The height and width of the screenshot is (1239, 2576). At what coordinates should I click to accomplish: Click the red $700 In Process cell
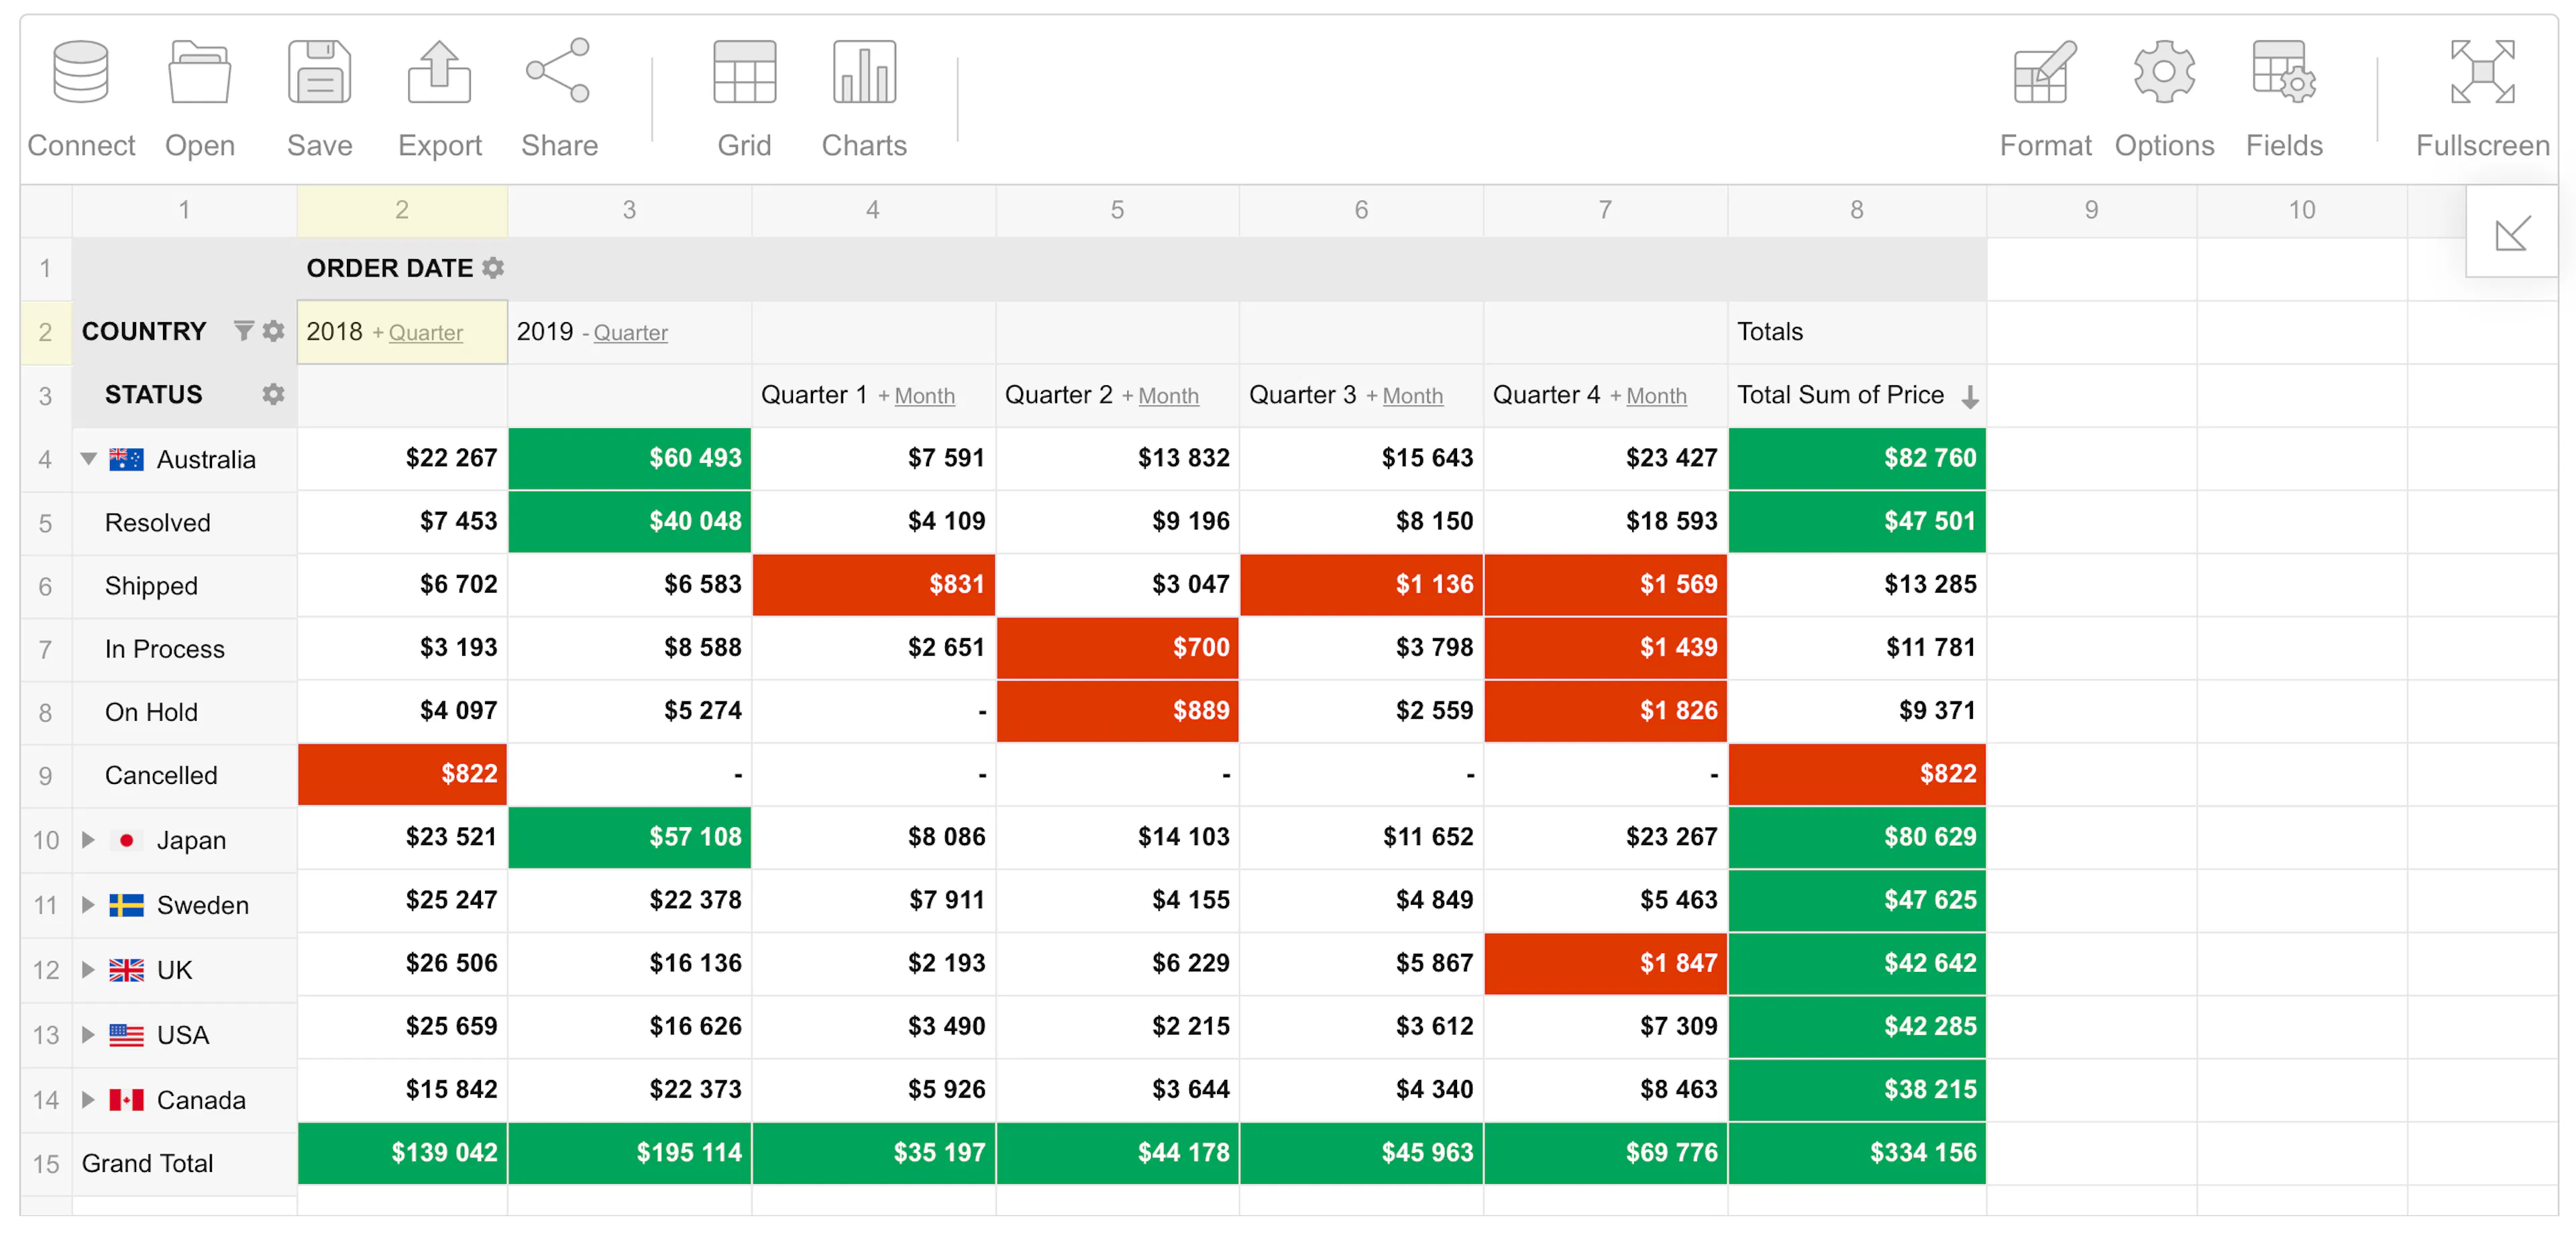(1118, 648)
